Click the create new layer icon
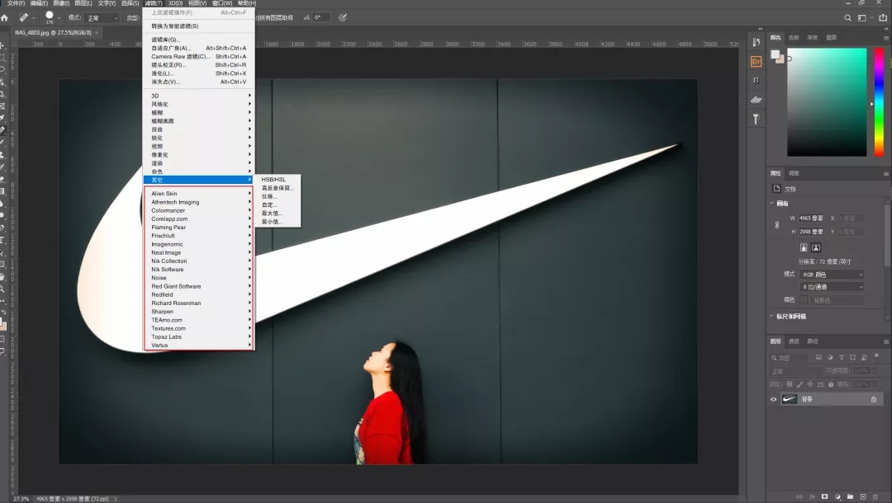The image size is (892, 503). click(x=863, y=496)
